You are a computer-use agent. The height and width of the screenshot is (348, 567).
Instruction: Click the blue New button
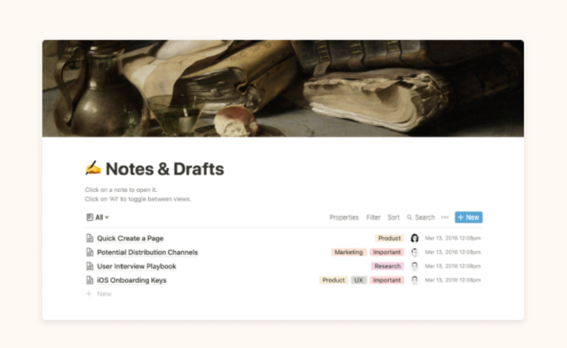click(468, 217)
